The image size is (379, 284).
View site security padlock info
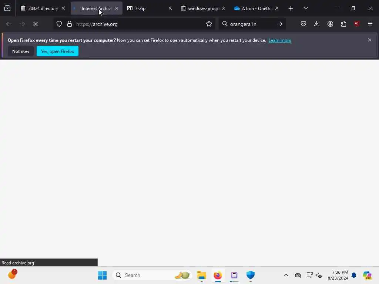pyautogui.click(x=70, y=24)
